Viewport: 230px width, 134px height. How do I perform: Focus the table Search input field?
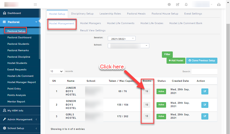(204, 71)
